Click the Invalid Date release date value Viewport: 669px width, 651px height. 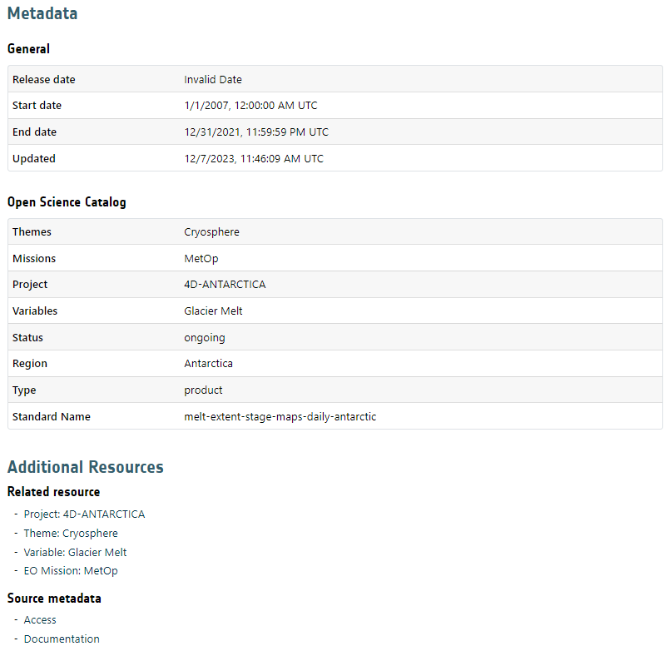point(213,80)
